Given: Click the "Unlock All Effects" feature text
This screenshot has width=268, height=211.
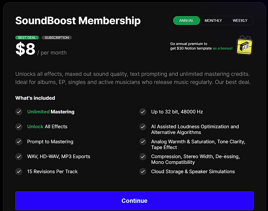Looking at the screenshot, I should [47, 127].
